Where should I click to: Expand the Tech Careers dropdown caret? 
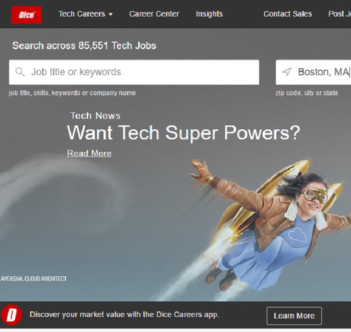(x=111, y=15)
